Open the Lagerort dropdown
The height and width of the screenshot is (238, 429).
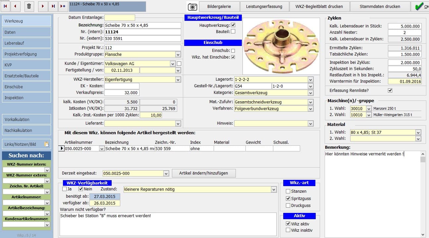(310, 80)
